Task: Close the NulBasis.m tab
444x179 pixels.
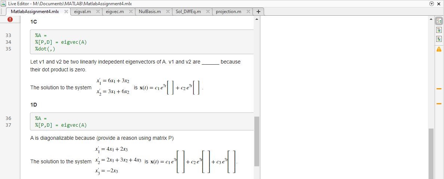Action: tap(168, 12)
